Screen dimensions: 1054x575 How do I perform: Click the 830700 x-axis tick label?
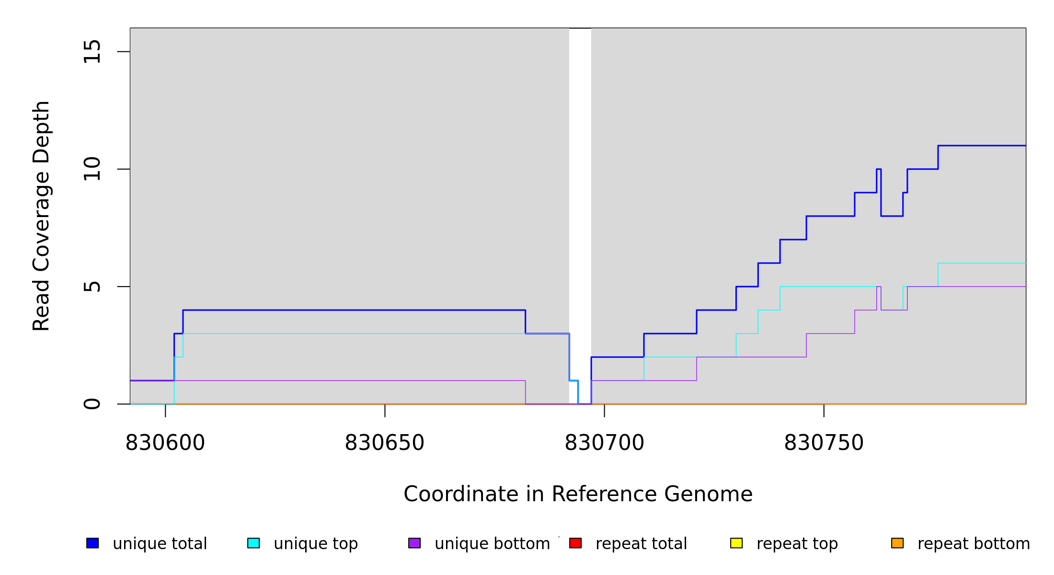[605, 443]
